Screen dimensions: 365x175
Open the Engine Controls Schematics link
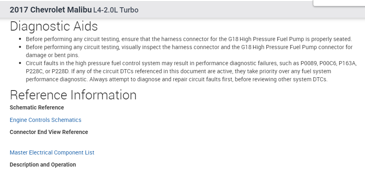coord(45,120)
